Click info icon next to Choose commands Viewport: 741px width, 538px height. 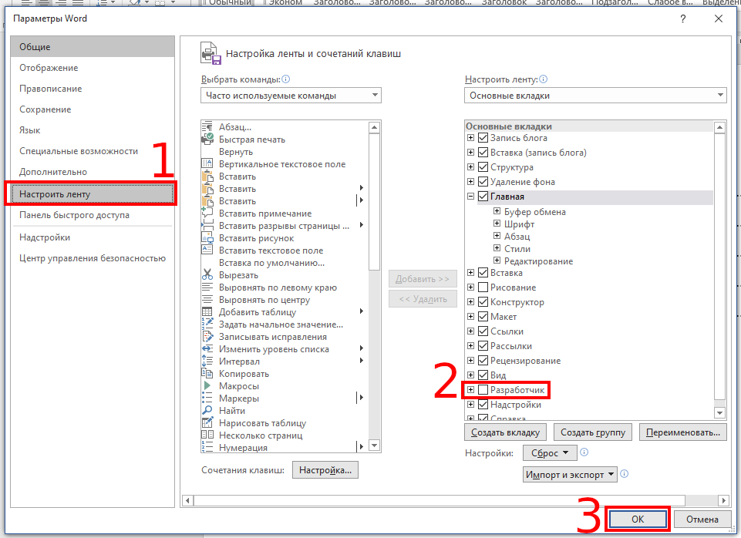[x=286, y=79]
